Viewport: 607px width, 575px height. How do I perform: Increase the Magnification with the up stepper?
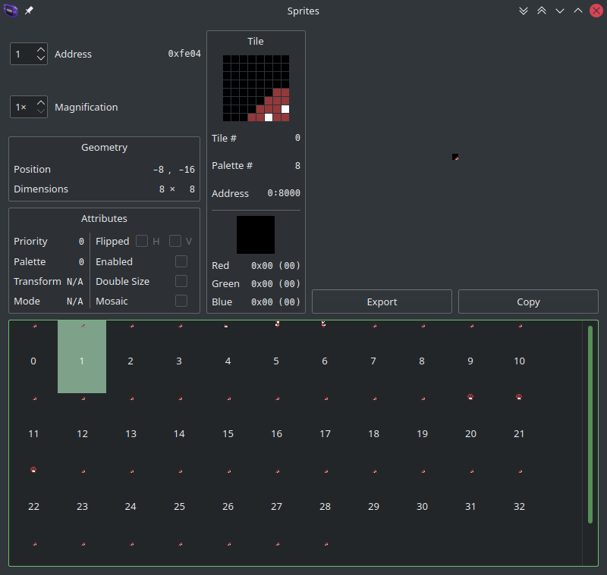tap(41, 102)
